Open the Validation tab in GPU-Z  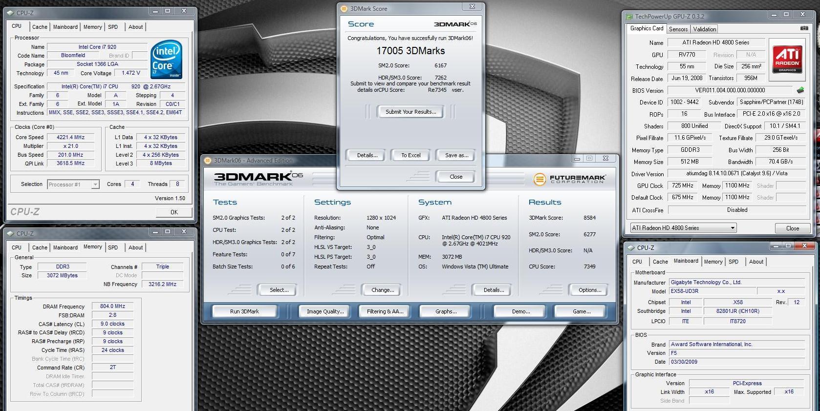tap(705, 29)
